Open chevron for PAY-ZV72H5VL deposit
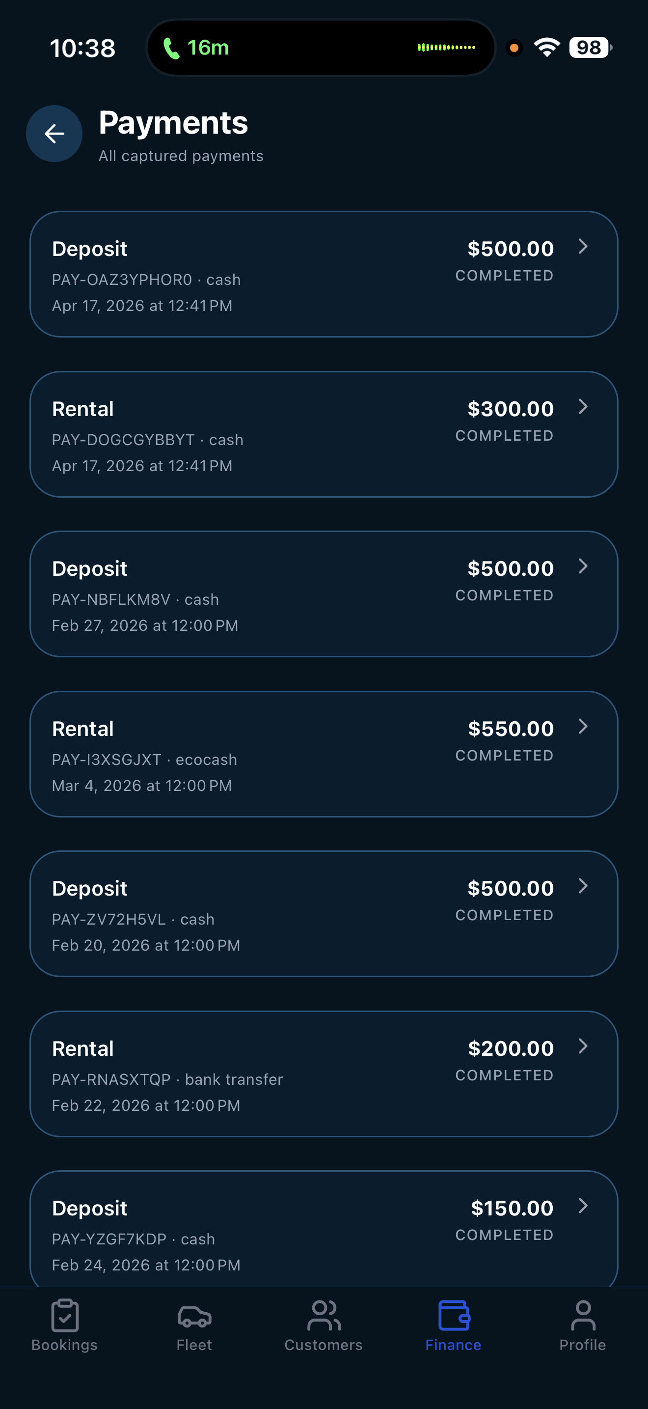 point(583,886)
